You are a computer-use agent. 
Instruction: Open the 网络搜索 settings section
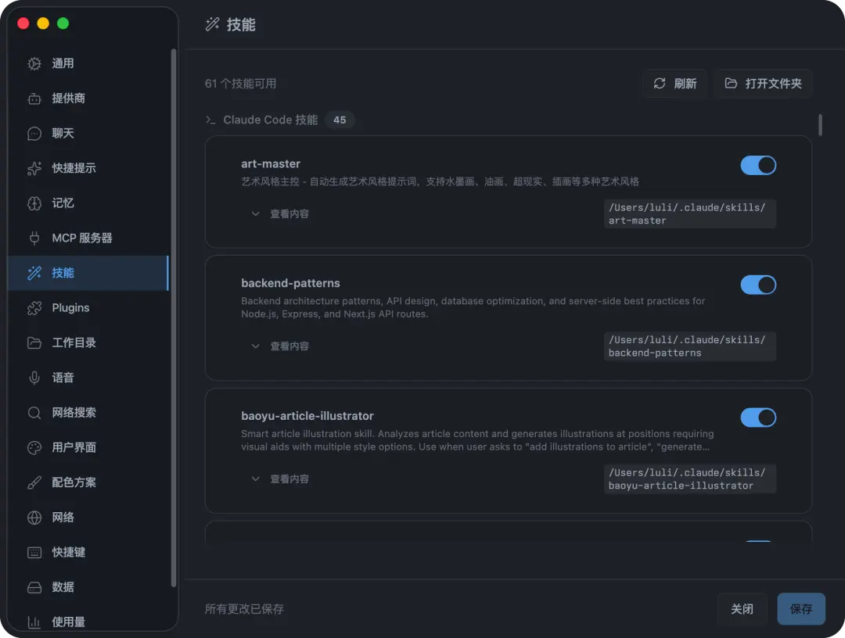pos(88,413)
